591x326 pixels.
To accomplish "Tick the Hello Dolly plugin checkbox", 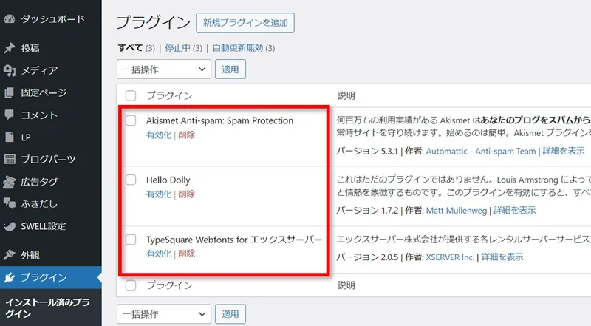I will pyautogui.click(x=131, y=180).
